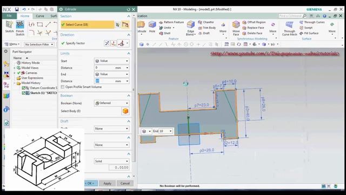Open the No Selection Filter dropdown
The width and height of the screenshot is (346, 195).
coord(39,44)
